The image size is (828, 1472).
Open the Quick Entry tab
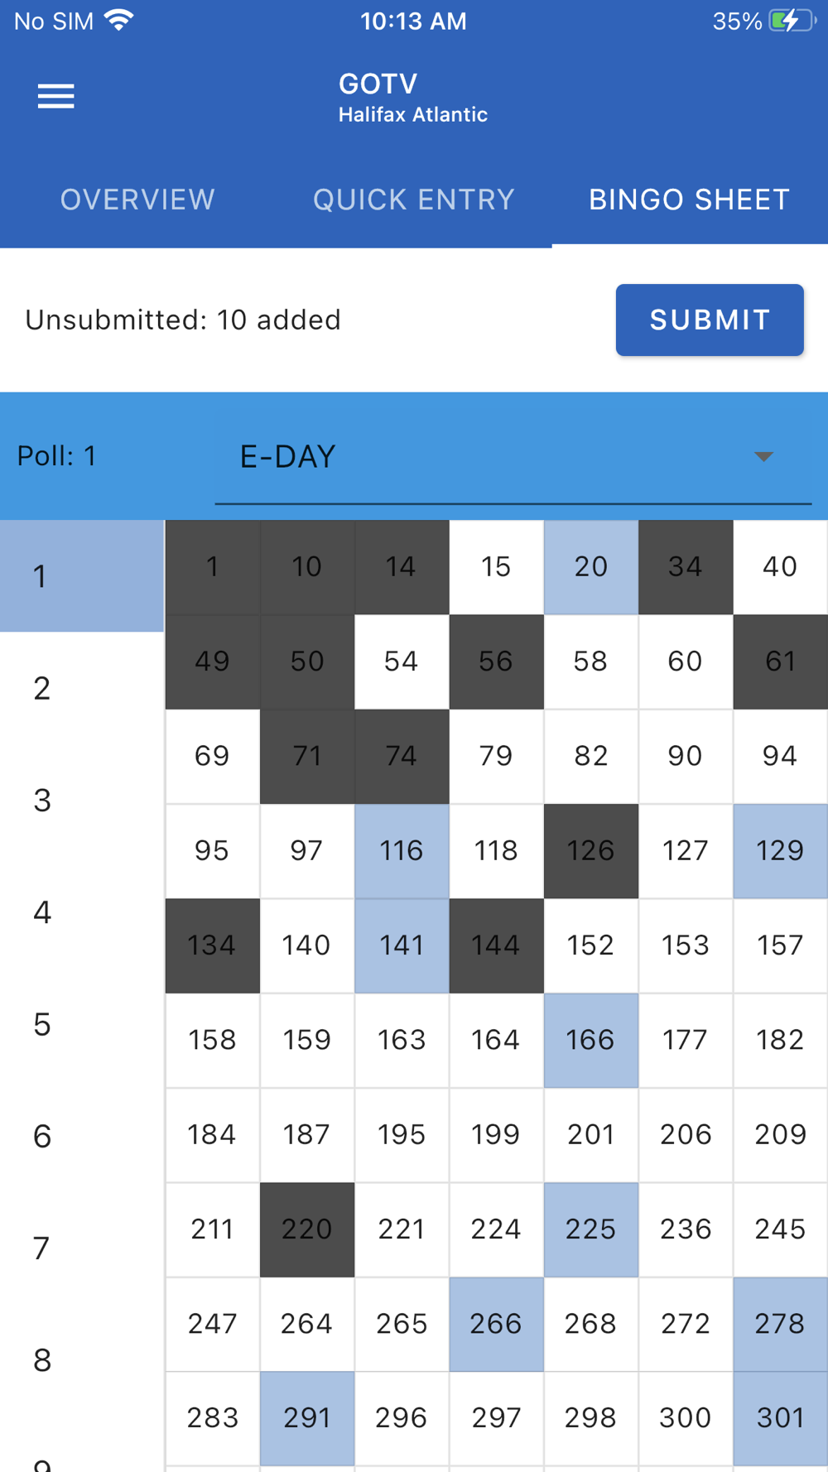pyautogui.click(x=413, y=200)
